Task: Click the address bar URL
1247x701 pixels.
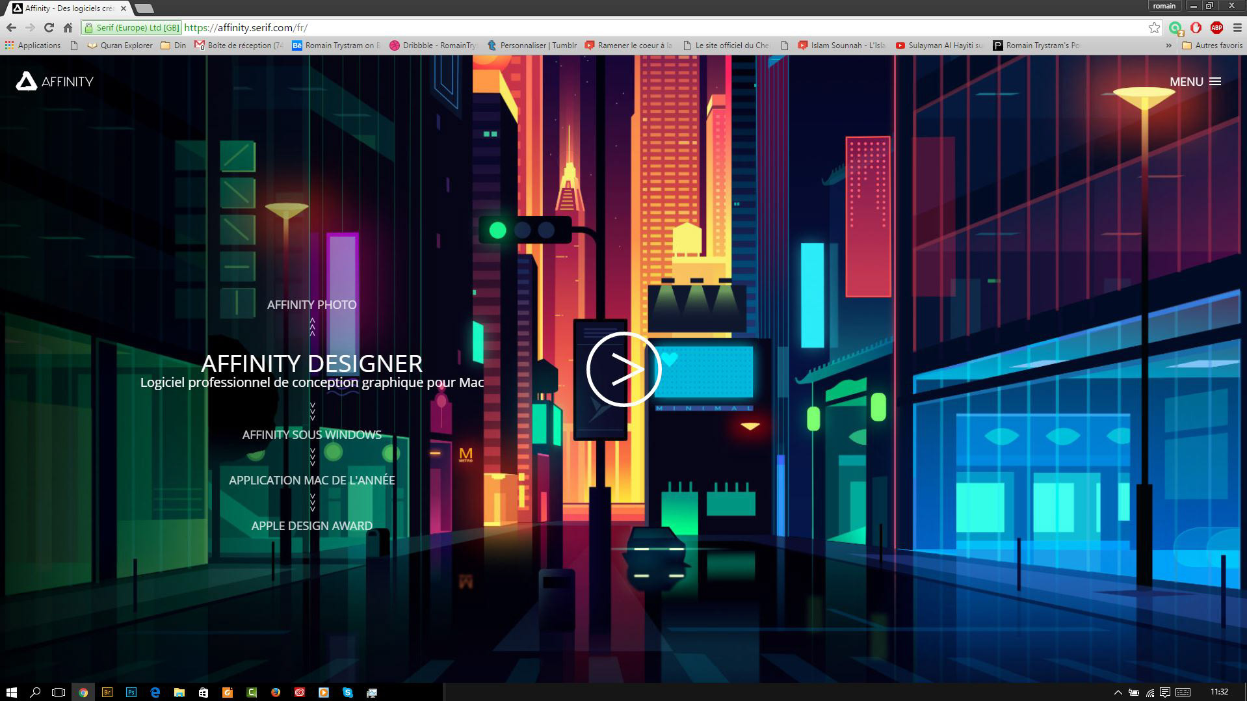Action: (246, 27)
